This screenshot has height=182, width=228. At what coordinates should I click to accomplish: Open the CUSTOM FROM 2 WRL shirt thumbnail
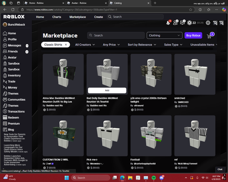pyautogui.click(x=63, y=136)
